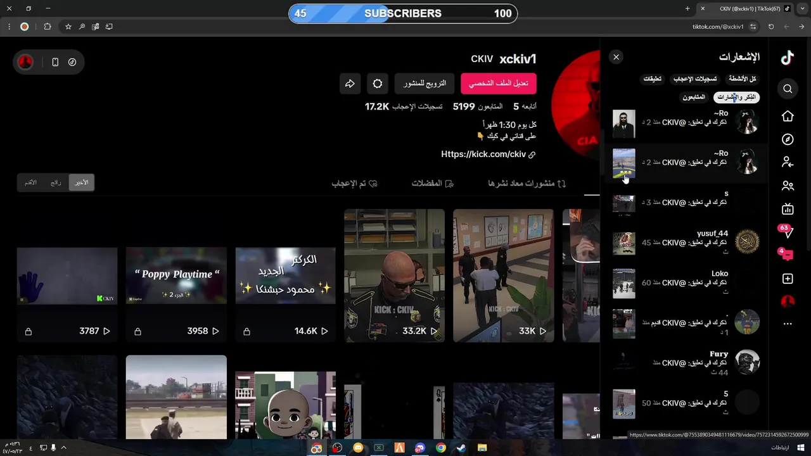The height and width of the screenshot is (456, 811).
Task: Select the CKIV TikTok browser tab
Action: (746, 9)
